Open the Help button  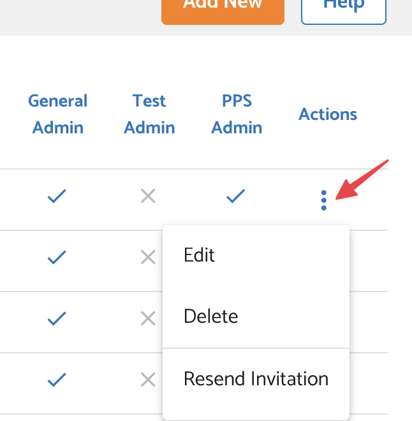click(343, 6)
